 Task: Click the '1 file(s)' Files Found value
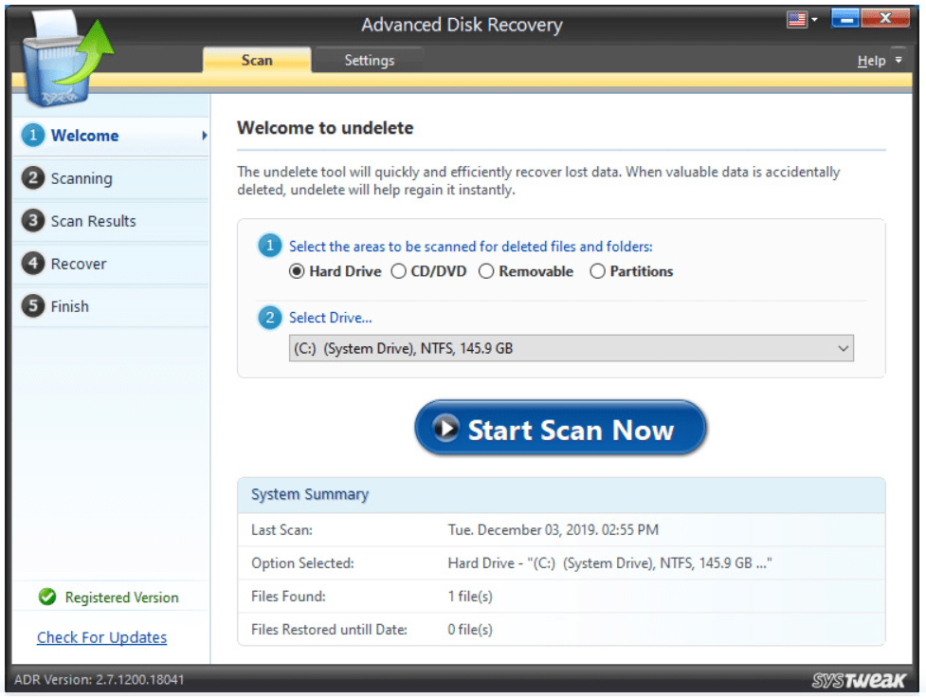pos(470,597)
